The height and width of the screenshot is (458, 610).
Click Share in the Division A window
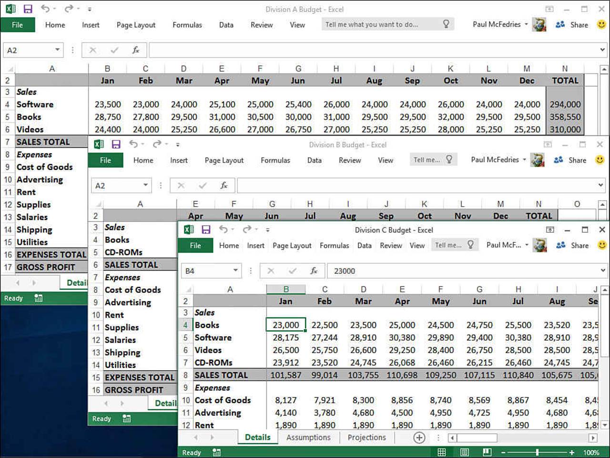[x=572, y=24]
